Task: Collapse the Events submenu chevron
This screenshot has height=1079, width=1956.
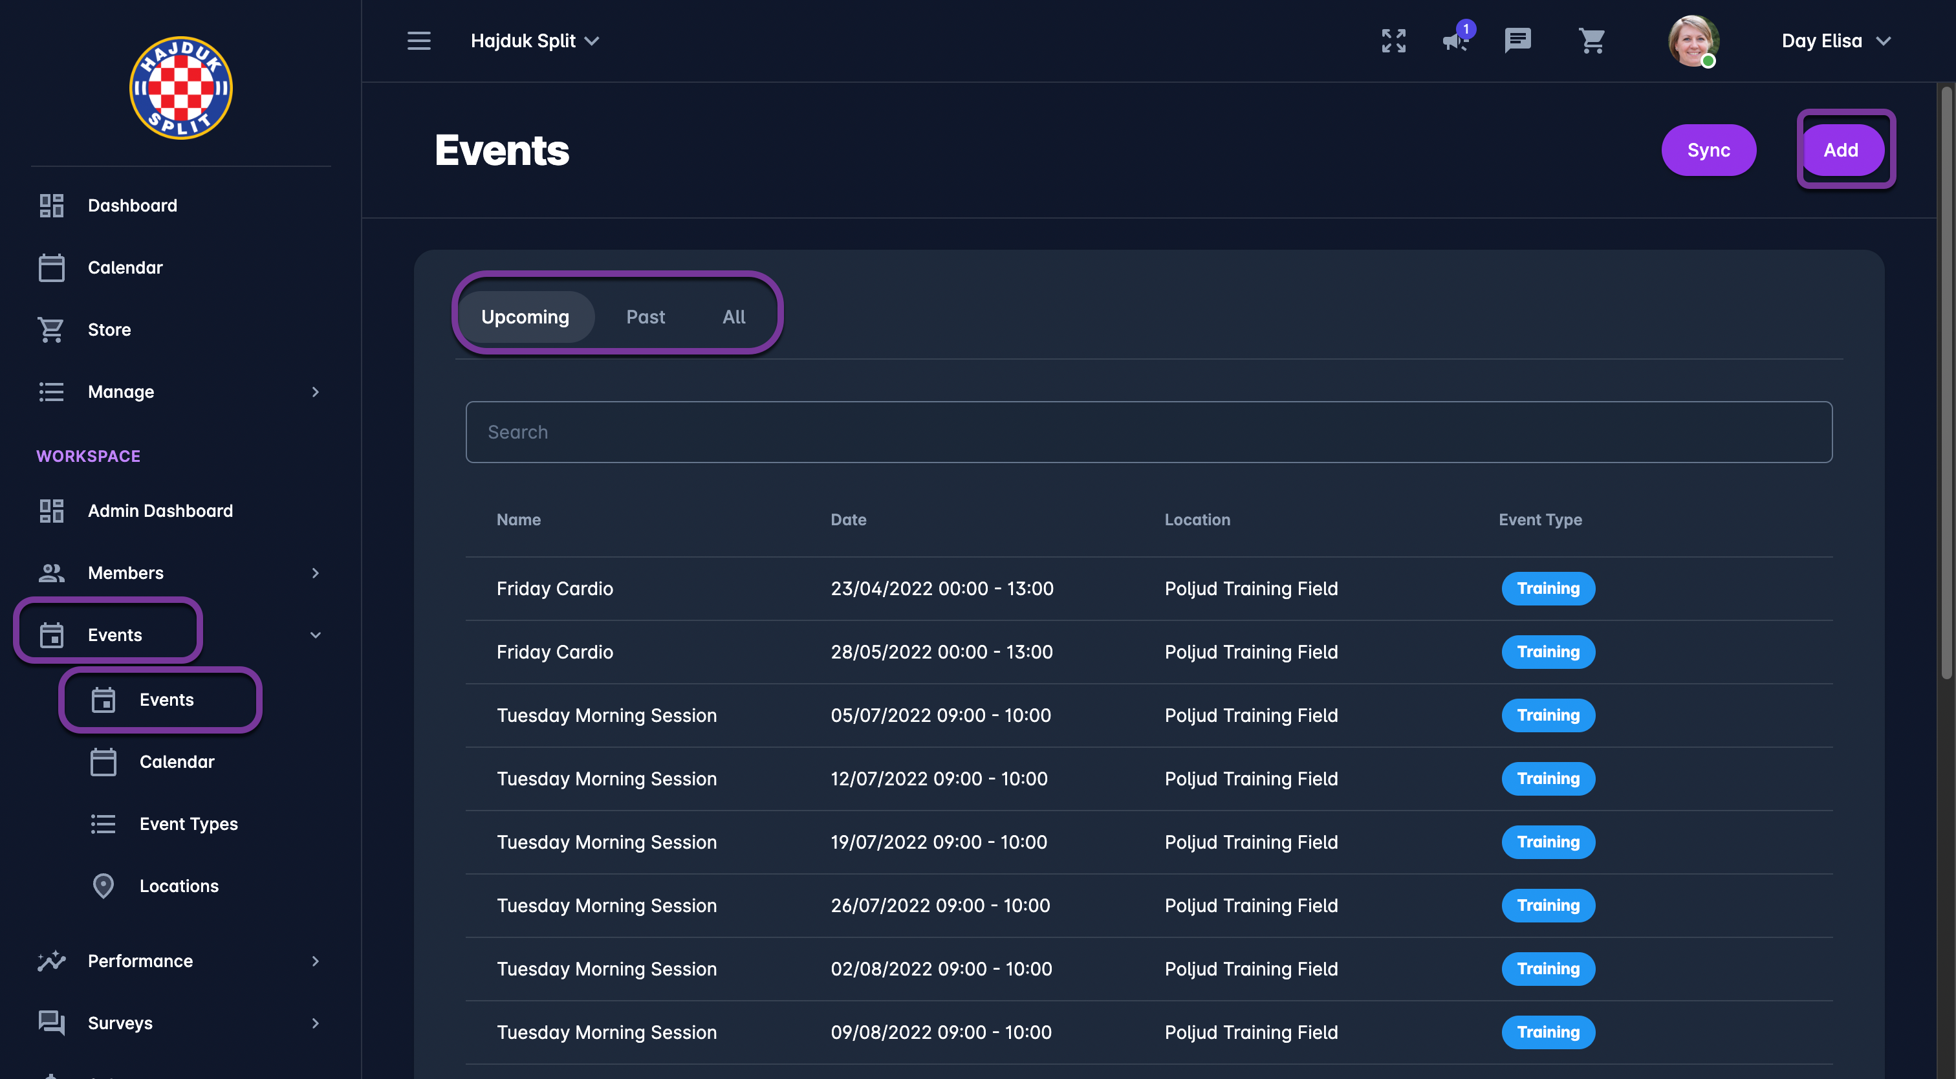Action: (x=315, y=635)
